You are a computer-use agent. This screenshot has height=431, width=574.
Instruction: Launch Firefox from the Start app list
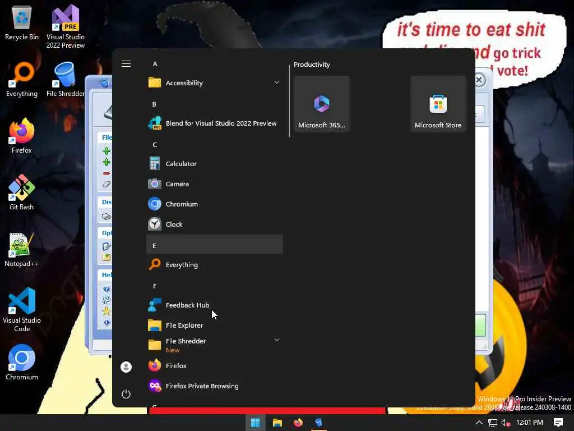[215, 365]
